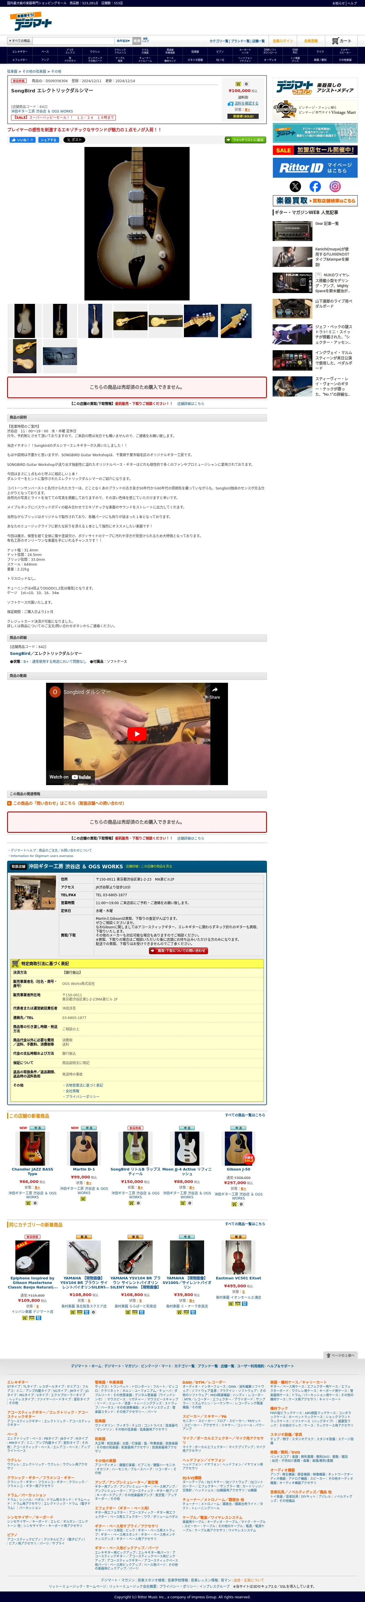Open すべての商品一覧はこちら for store new items

coord(244,1115)
